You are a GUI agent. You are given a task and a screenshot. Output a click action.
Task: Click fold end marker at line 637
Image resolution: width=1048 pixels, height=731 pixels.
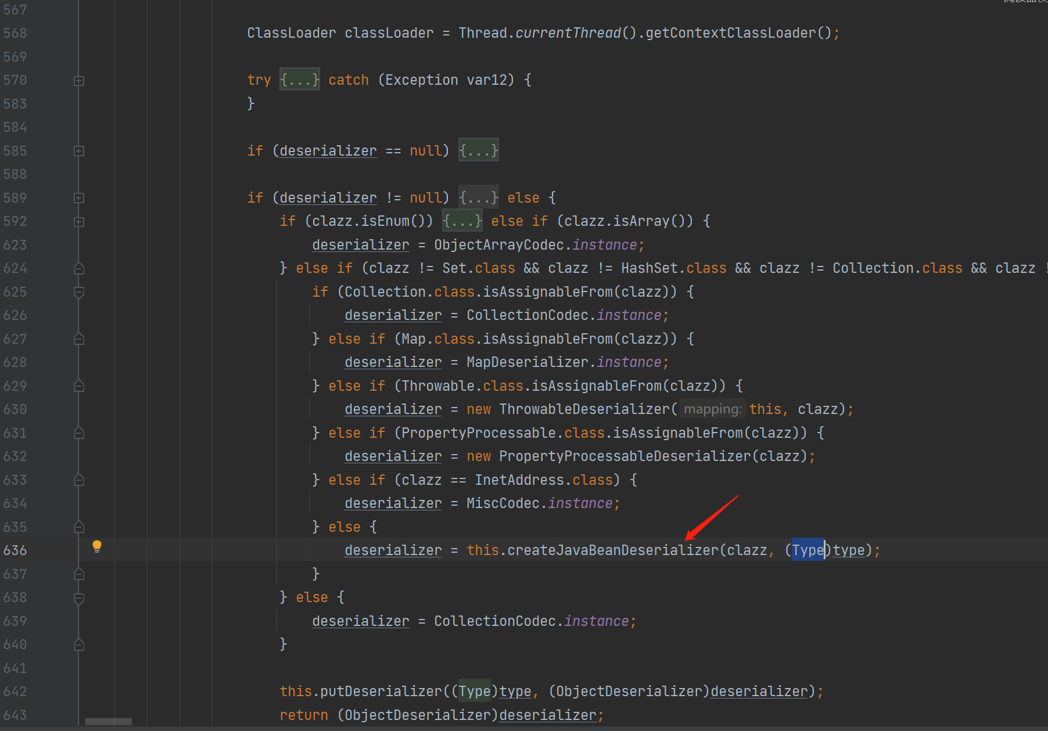pyautogui.click(x=79, y=574)
